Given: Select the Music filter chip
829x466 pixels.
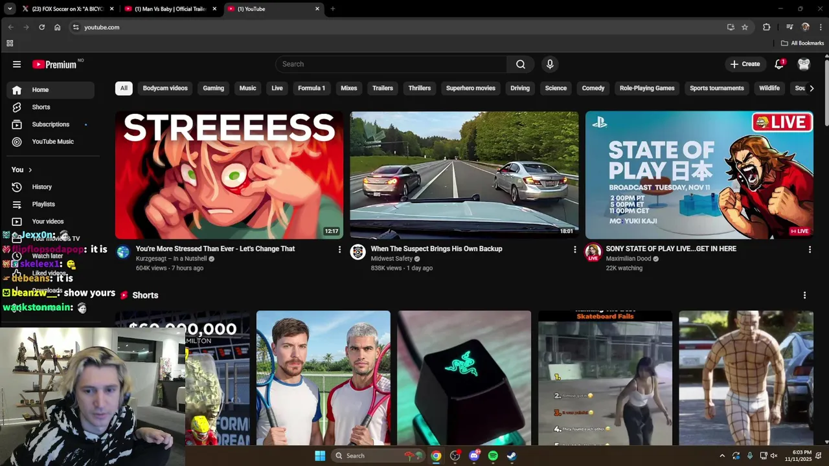Looking at the screenshot, I should point(247,88).
